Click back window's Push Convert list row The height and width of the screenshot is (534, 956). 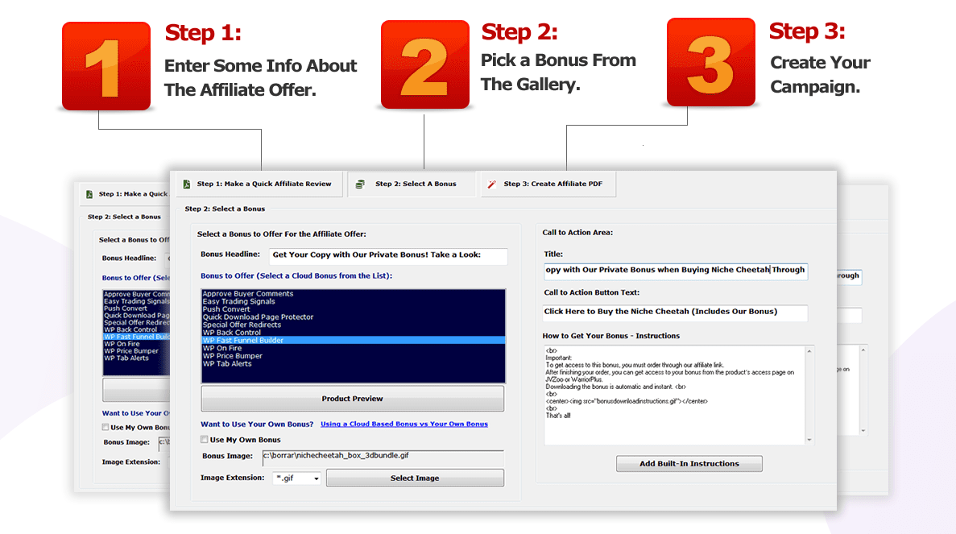pos(136,308)
